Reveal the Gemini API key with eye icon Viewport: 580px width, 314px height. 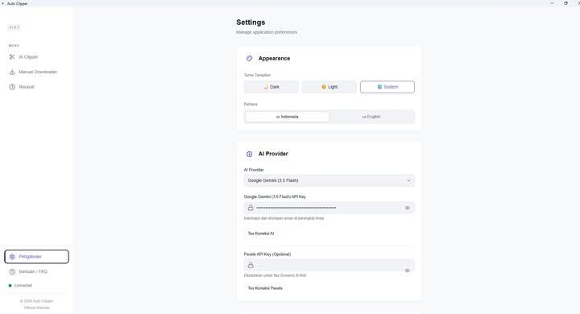(x=408, y=208)
